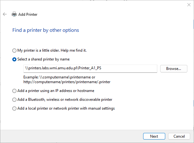194x143 pixels.
Task: Click the Next button
Action: point(154,136)
